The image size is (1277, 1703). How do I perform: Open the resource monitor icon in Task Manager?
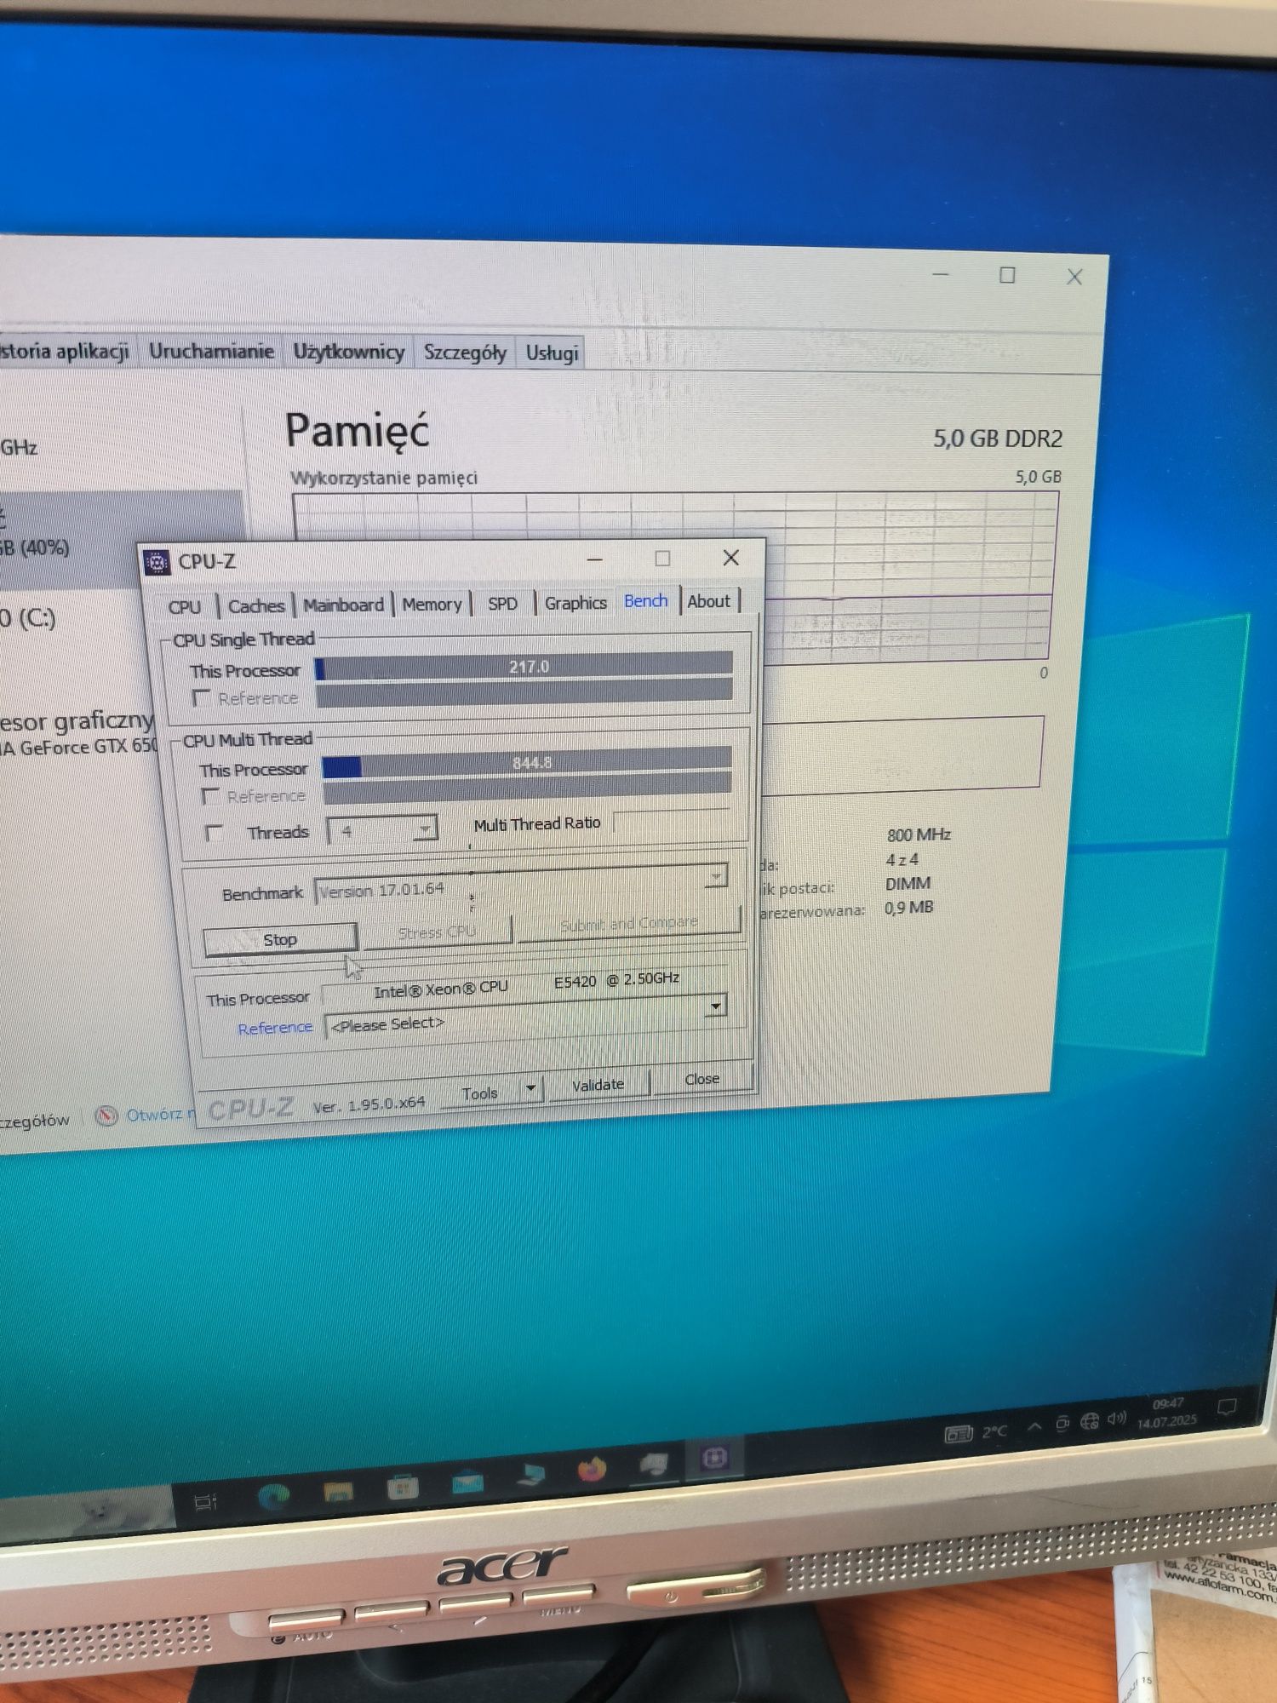(106, 1115)
